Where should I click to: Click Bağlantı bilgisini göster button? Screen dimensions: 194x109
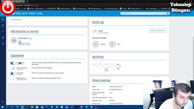(x=158, y=31)
